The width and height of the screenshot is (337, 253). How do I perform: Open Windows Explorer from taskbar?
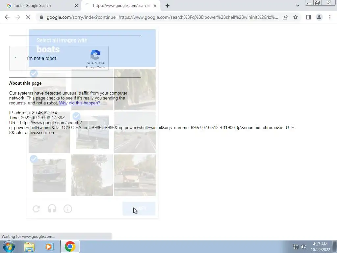29,246
